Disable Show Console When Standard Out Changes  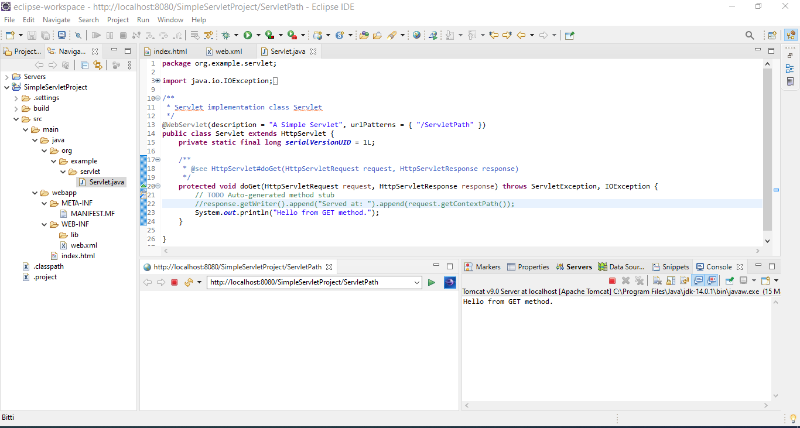click(x=698, y=280)
